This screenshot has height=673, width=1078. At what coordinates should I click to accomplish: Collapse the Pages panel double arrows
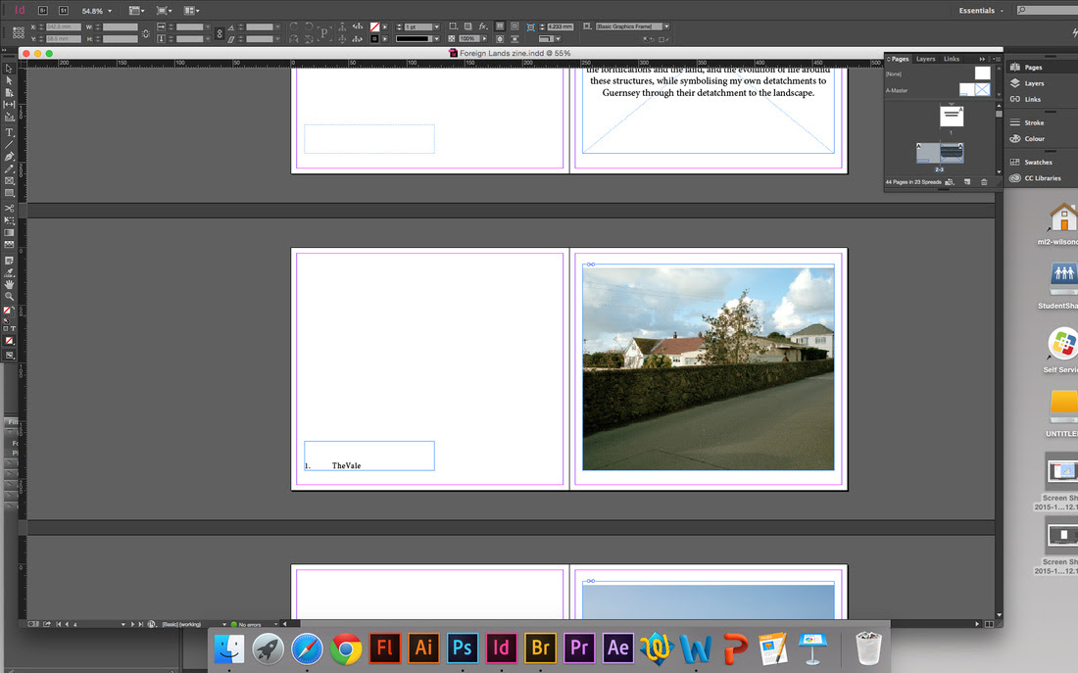click(982, 59)
